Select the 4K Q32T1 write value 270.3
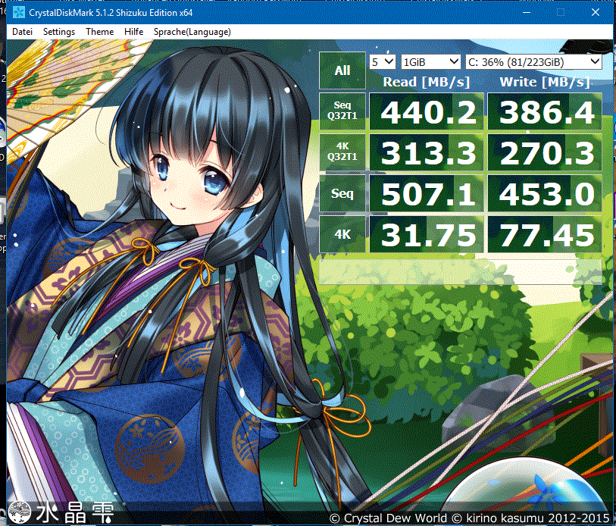The width and height of the screenshot is (616, 526). click(545, 152)
